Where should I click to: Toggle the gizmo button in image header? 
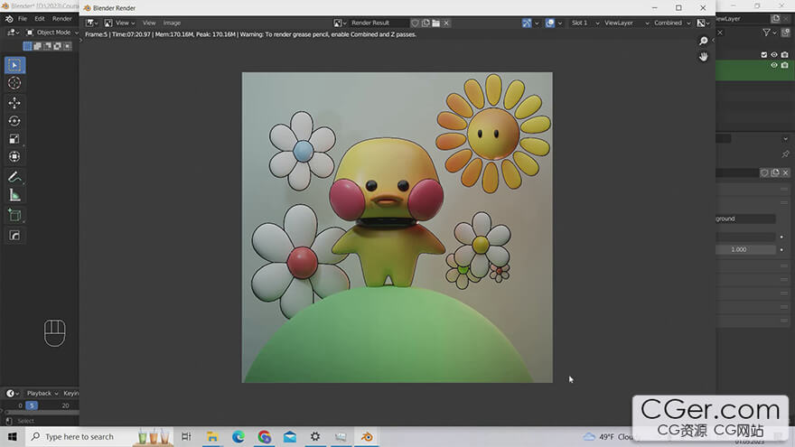pyautogui.click(x=527, y=23)
